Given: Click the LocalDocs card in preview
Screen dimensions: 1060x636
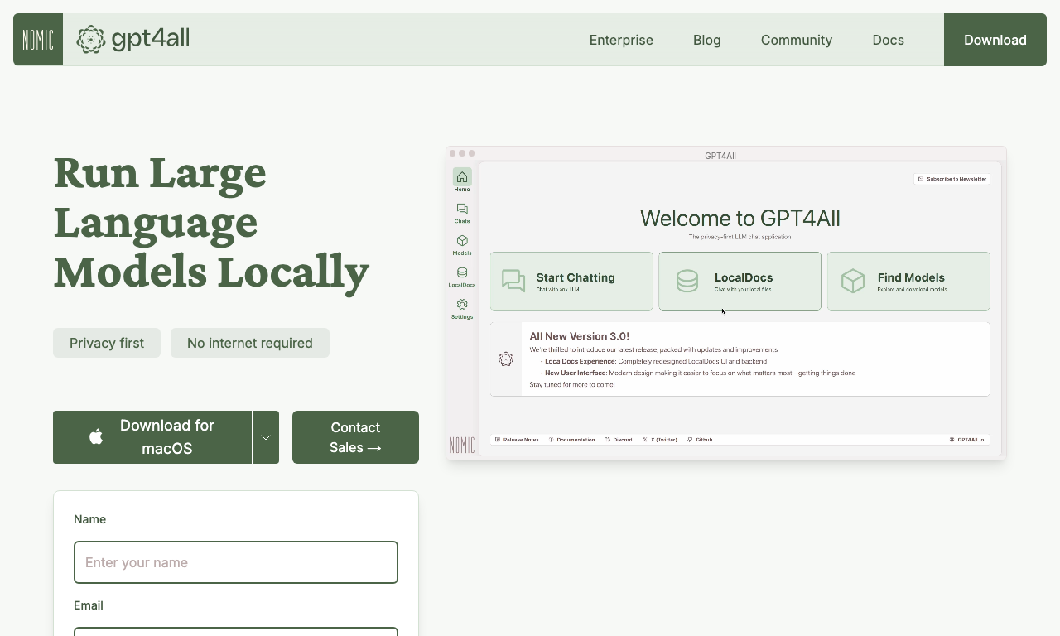Looking at the screenshot, I should (740, 281).
